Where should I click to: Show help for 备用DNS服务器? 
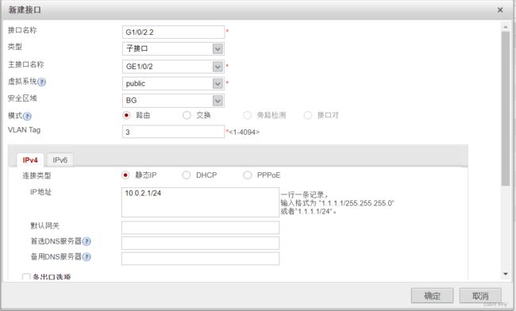click(87, 257)
